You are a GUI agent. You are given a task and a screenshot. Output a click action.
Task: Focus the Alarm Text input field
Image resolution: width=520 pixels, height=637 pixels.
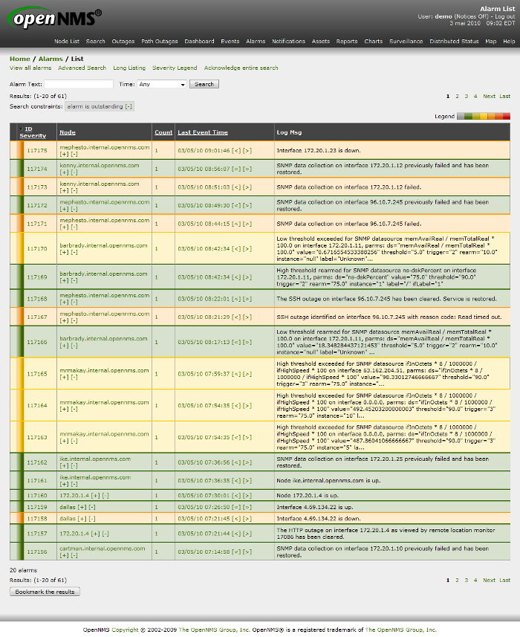click(x=79, y=85)
